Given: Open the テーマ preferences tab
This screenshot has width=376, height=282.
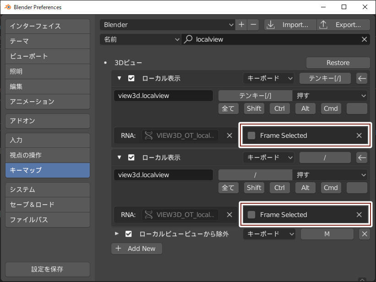Looking at the screenshot, I should tap(48, 41).
